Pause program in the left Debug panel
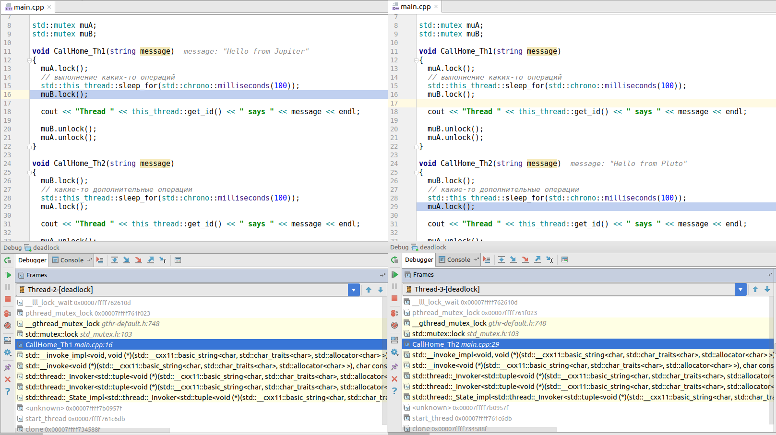The width and height of the screenshot is (776, 435). pos(8,287)
